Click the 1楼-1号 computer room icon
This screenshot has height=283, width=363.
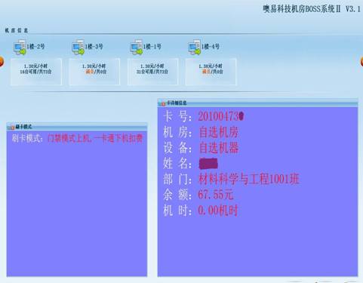click(x=137, y=47)
